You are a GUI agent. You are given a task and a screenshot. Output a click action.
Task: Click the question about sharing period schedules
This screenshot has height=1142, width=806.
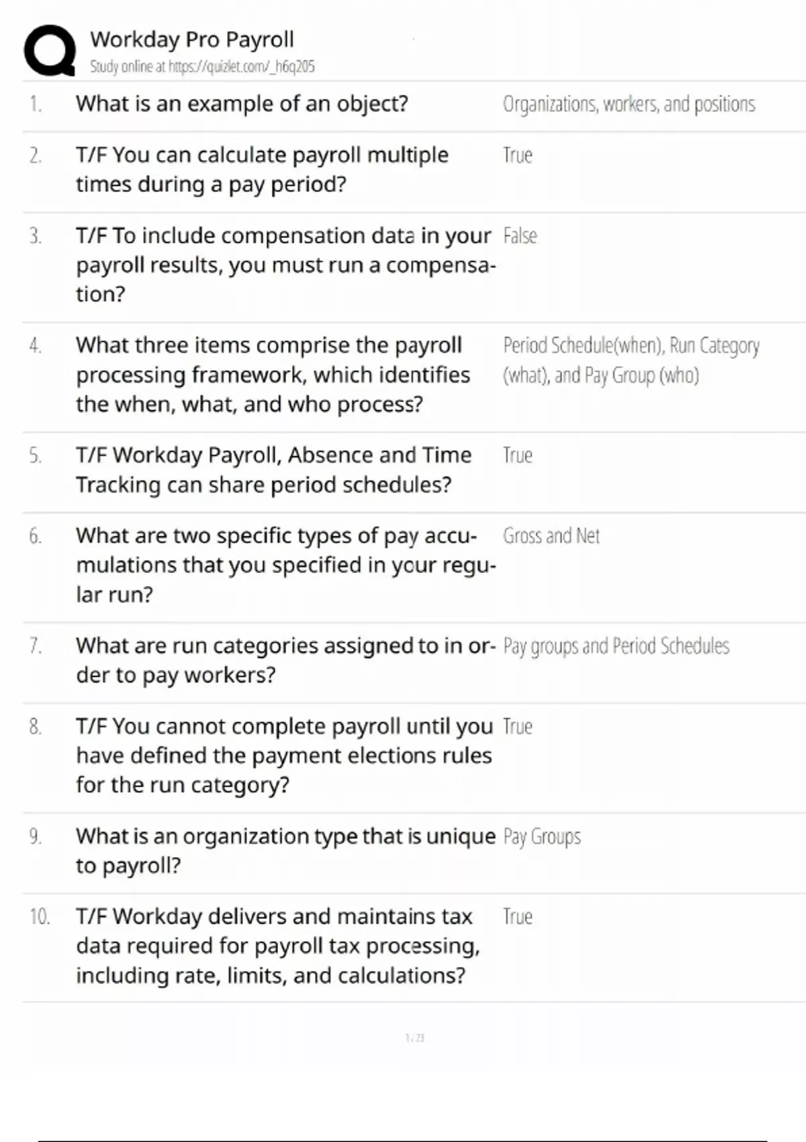pos(273,470)
